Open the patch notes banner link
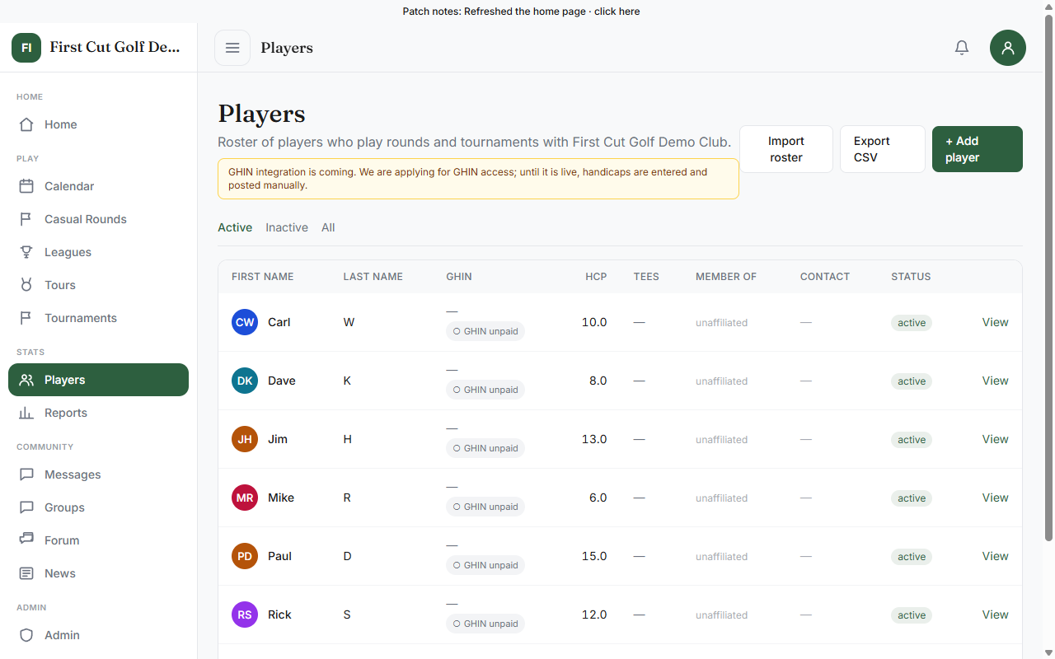This screenshot has width=1055, height=659. [x=521, y=12]
